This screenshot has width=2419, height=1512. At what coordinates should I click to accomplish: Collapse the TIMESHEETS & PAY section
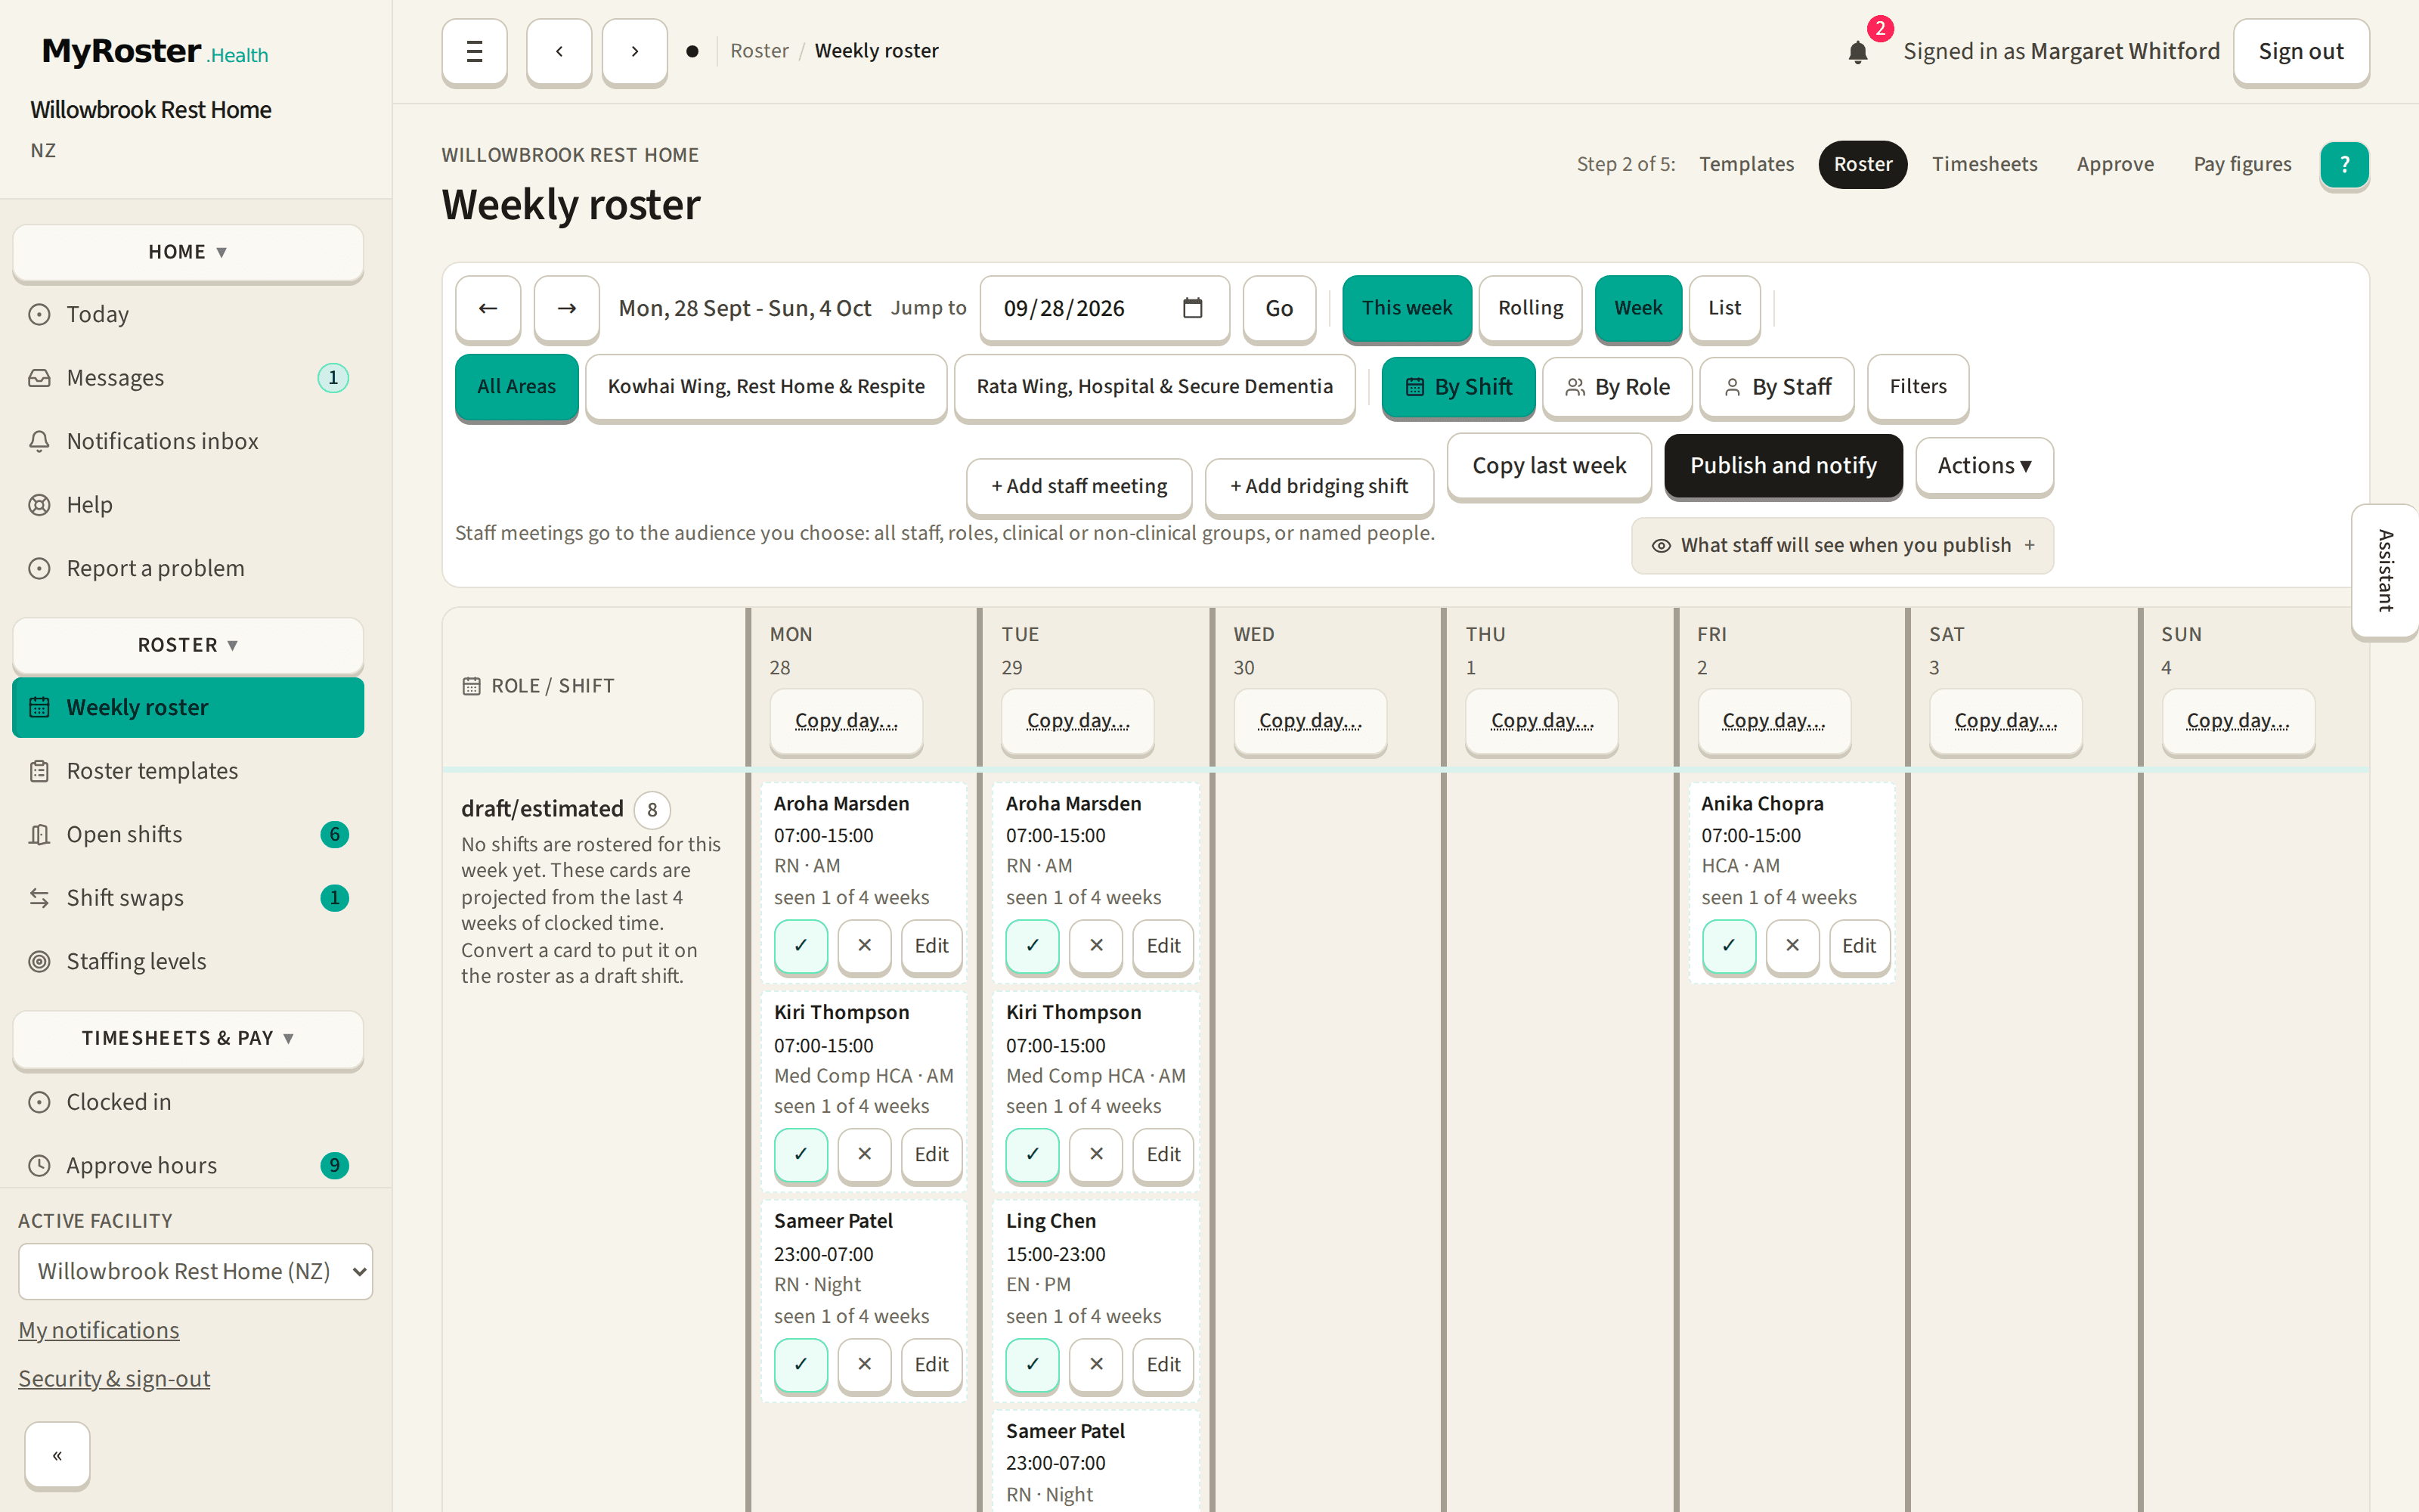[x=188, y=1038]
